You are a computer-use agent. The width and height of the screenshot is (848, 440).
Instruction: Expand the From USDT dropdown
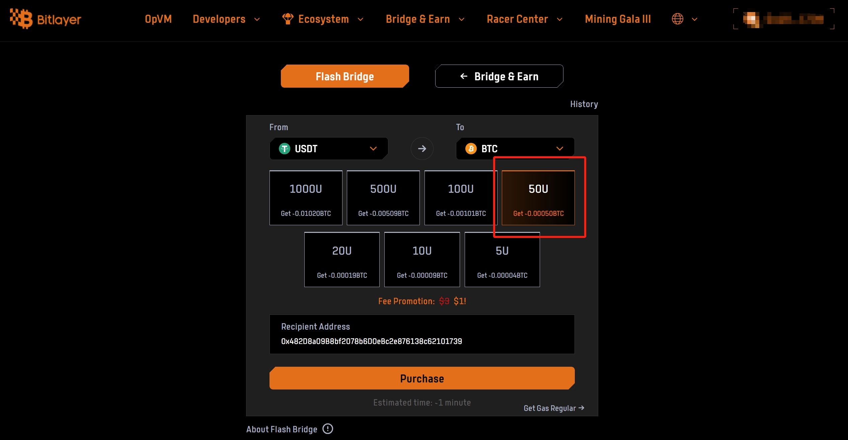pyautogui.click(x=373, y=149)
